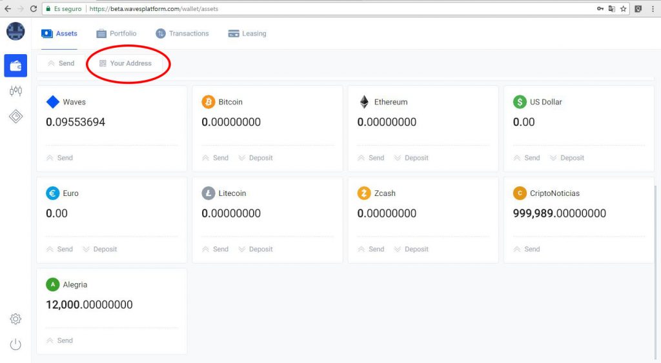Image resolution: width=661 pixels, height=363 pixels.
Task: Bookmark the page with the star icon
Action: [623, 8]
